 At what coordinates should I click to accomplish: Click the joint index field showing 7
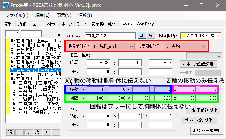point(12,34)
